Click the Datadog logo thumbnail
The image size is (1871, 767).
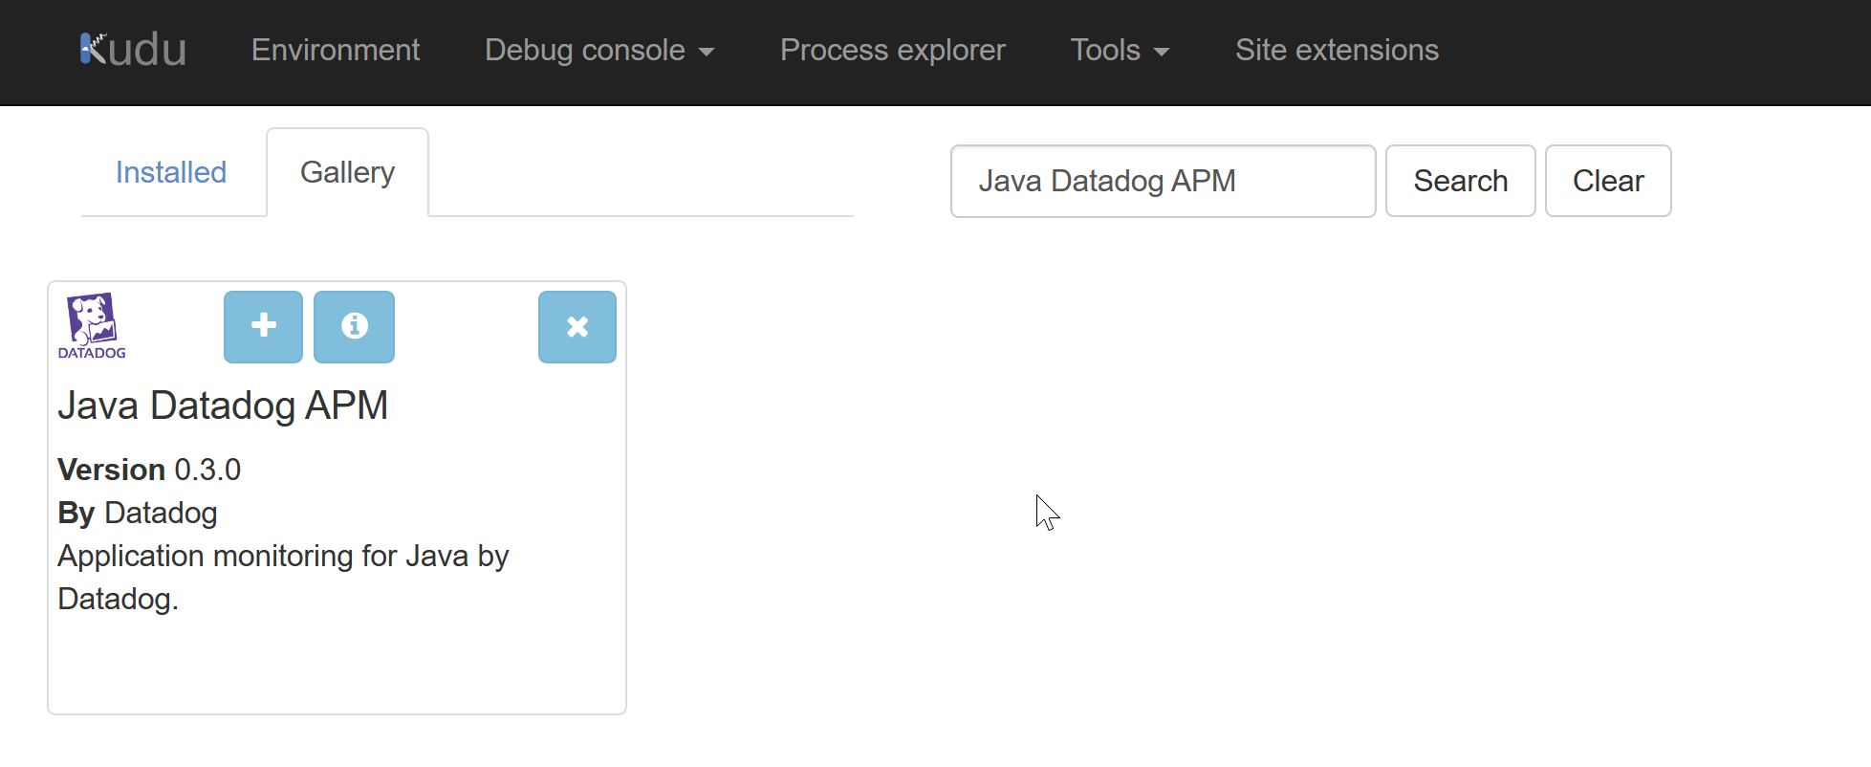coord(92,326)
